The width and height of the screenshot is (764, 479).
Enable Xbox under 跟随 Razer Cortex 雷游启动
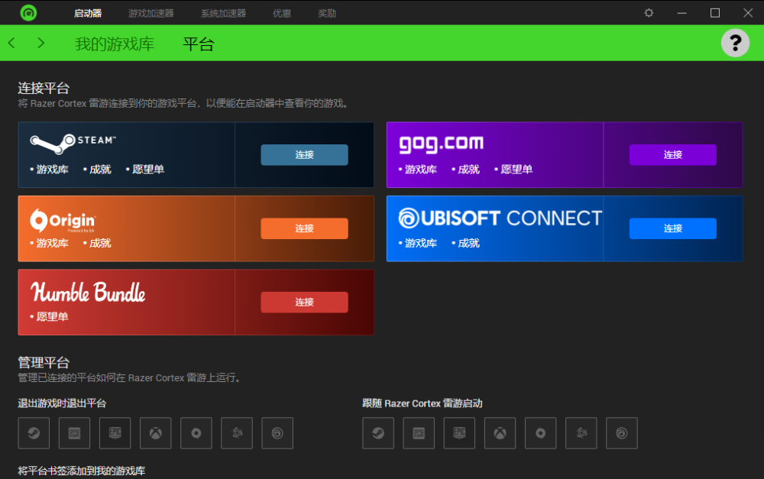pos(500,432)
